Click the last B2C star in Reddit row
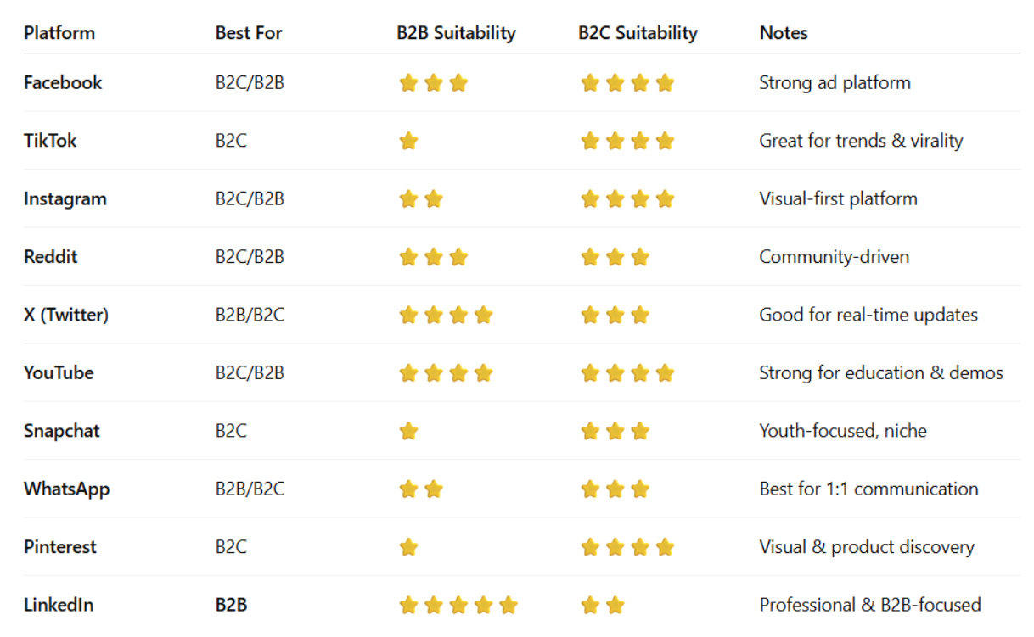 [641, 257]
